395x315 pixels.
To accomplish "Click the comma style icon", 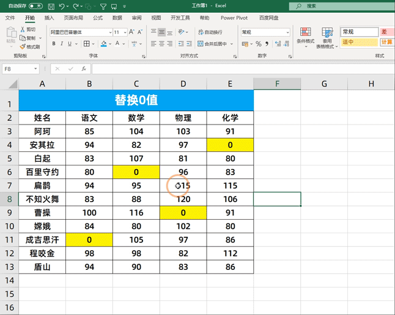I will click(x=267, y=44).
